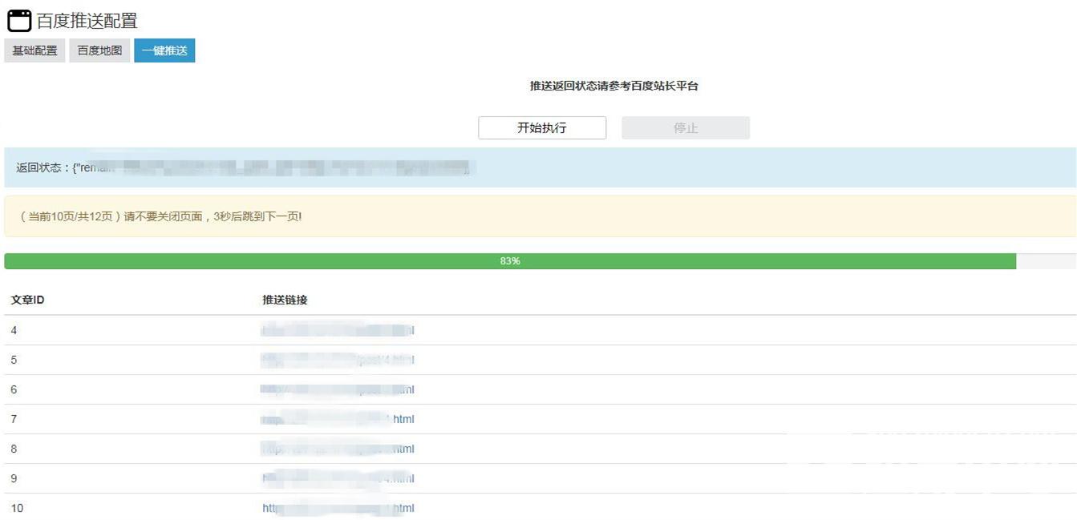
Task: Click the disabled 停止 button
Action: coord(685,127)
